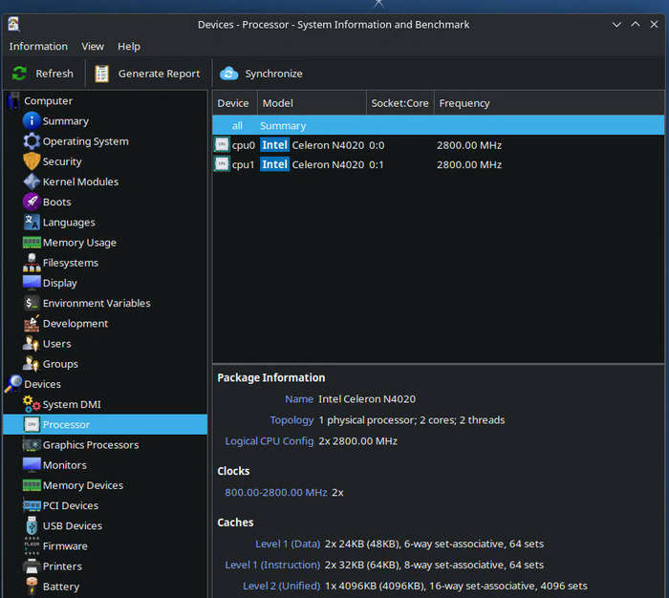The height and width of the screenshot is (598, 669).
Task: Click the Level 1 (Instruction) cache label
Action: click(272, 565)
